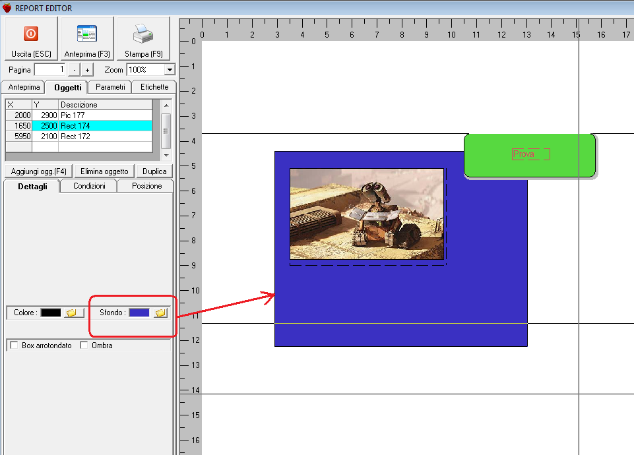Screen dimensions: 634x455
Task: Click the Descrizione column header
Action: pyautogui.click(x=105, y=105)
